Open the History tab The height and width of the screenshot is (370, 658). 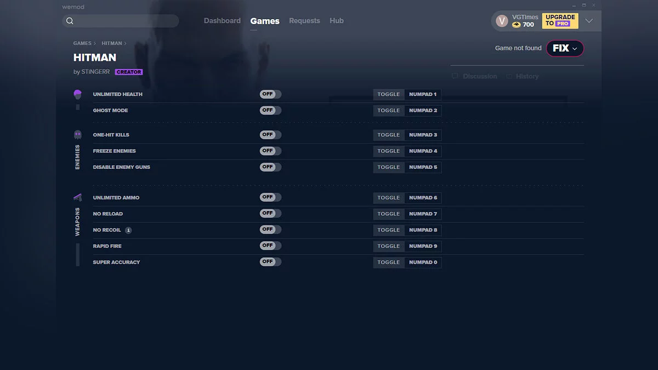click(523, 76)
